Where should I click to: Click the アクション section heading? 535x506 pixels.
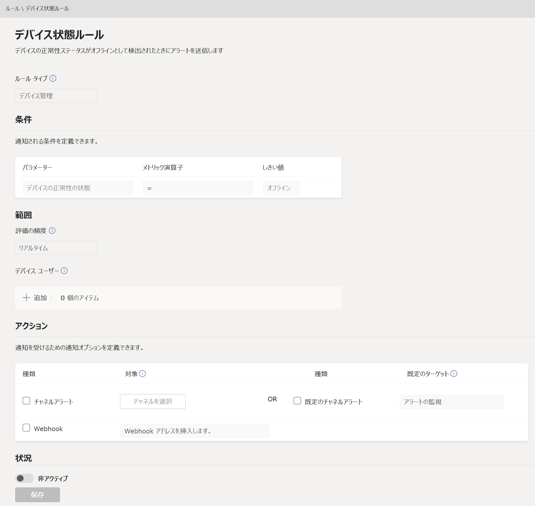(31, 326)
